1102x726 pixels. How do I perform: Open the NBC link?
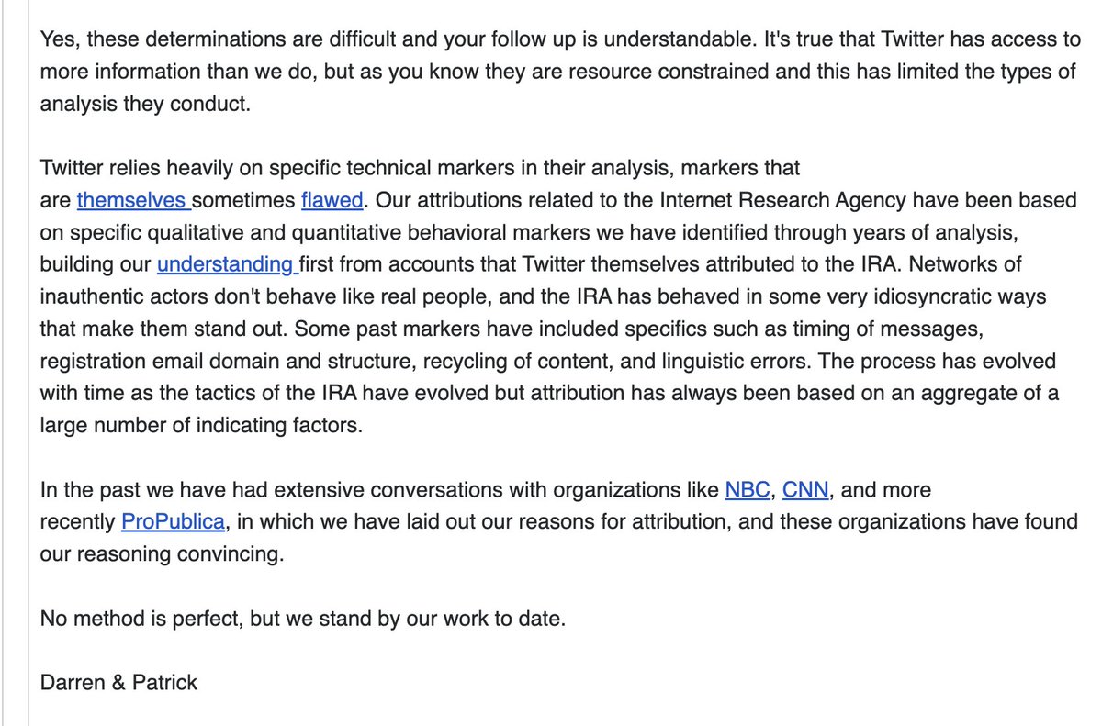(x=748, y=490)
